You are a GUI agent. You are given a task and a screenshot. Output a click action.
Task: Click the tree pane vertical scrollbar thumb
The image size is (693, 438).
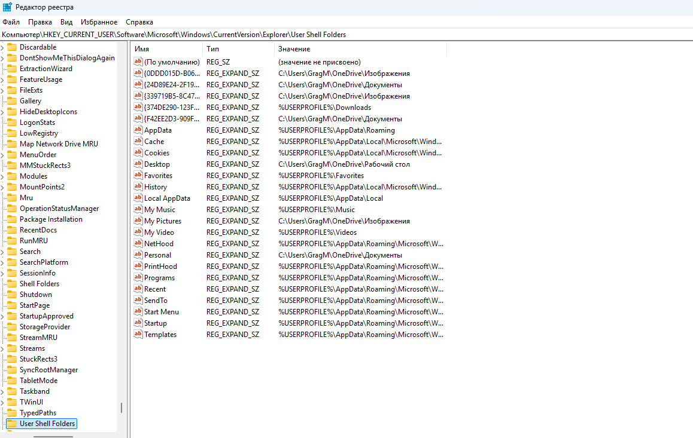(x=121, y=408)
